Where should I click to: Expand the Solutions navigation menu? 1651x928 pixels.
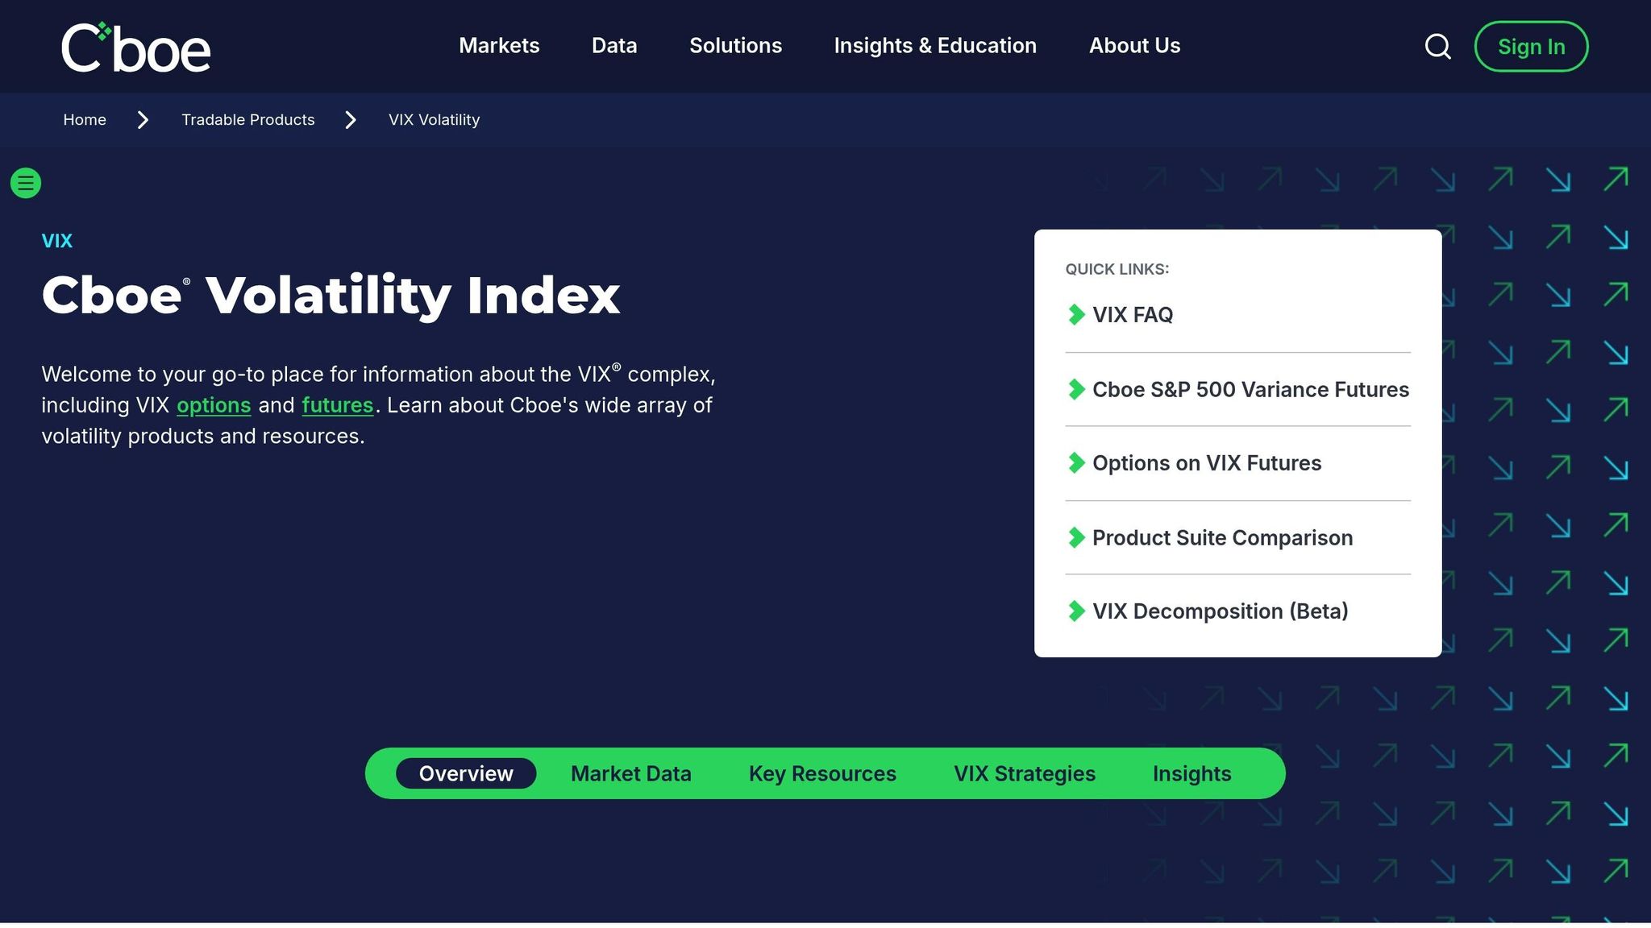coord(735,46)
